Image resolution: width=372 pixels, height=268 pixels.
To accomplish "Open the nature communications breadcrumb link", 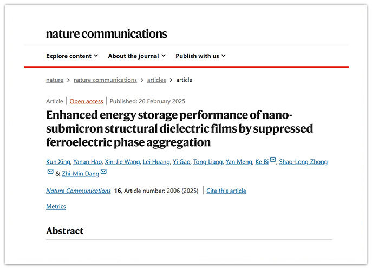I will (105, 80).
